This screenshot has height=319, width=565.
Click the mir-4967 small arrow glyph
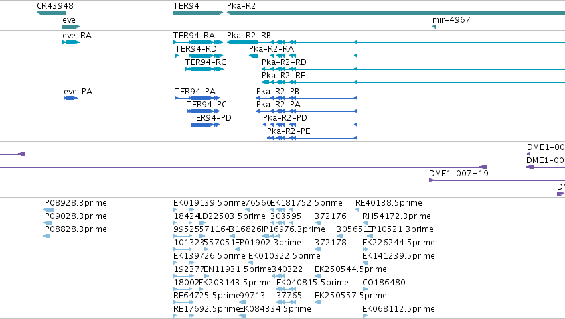(x=434, y=27)
